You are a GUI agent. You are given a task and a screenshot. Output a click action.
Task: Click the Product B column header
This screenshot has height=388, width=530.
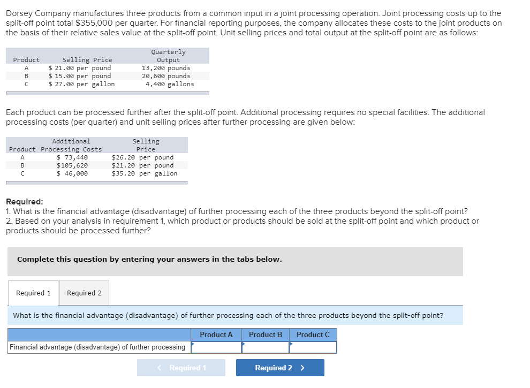tap(265, 334)
